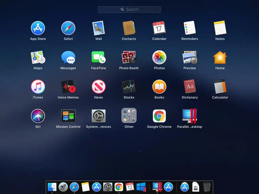Open Parallels Desktop in Launchpad grid
The width and height of the screenshot is (259, 194).
point(190,116)
